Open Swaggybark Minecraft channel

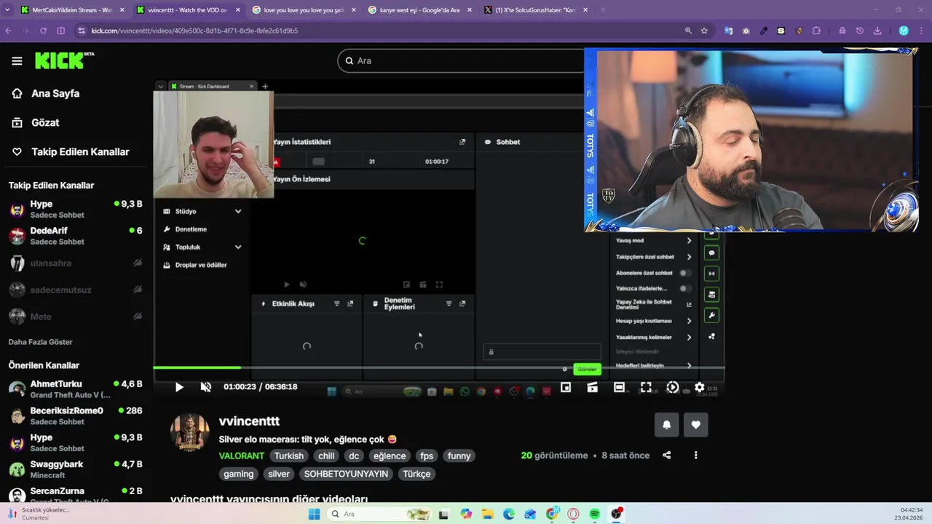[x=76, y=469]
